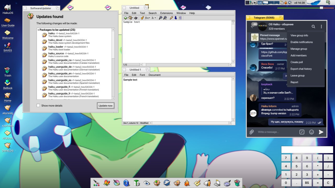Launch the butterfly icon in dock
Viewport: 335px width, 188px height.
coord(107,183)
